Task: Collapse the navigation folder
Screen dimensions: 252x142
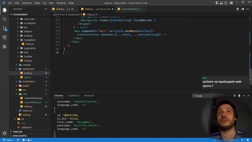Action: coord(30,40)
